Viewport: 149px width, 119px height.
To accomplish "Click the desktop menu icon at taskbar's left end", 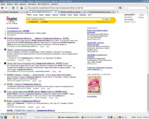I will click(2, 117).
